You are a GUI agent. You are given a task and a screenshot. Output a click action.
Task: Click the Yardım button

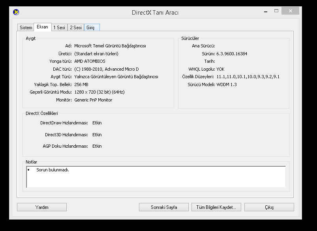click(42, 207)
